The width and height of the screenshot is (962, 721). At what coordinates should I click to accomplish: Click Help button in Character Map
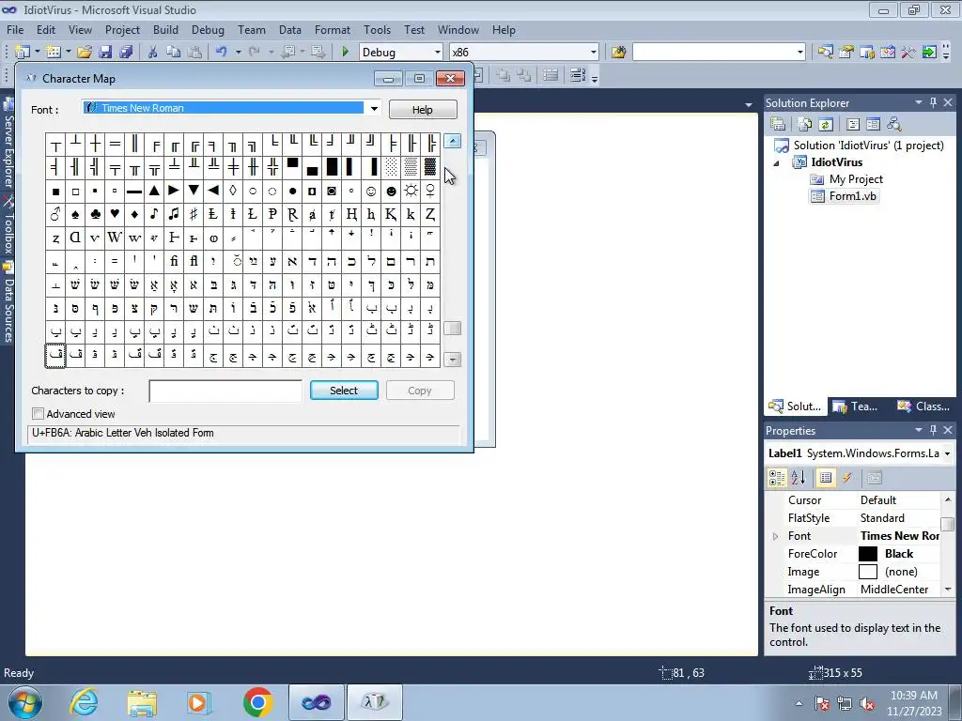423,109
